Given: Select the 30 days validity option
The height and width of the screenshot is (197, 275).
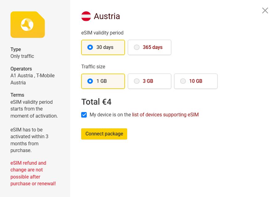Looking at the screenshot, I should 103,47.
